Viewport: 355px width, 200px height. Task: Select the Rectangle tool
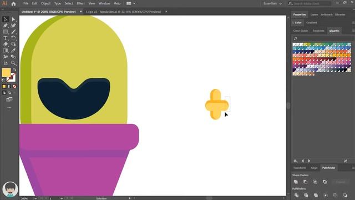click(x=6, y=32)
